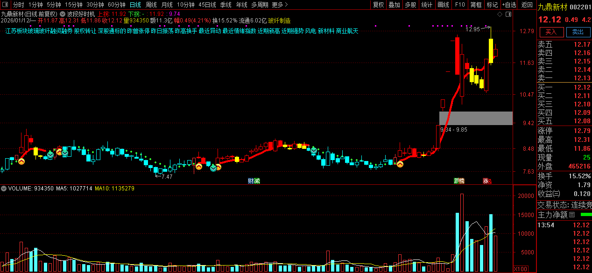The width and height of the screenshot is (592, 273).
Task: Click the green 主力净额 bar
Action: [x=585, y=215]
